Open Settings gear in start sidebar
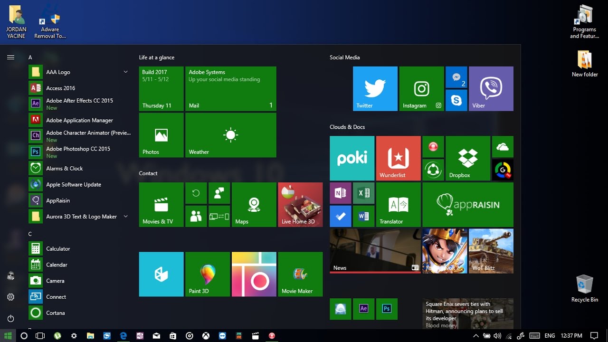Image resolution: width=608 pixels, height=342 pixels. pos(10,297)
